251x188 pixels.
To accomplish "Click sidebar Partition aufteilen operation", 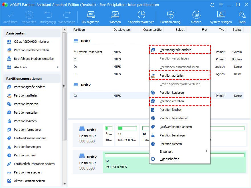I will pyautogui.click(x=26, y=95).
